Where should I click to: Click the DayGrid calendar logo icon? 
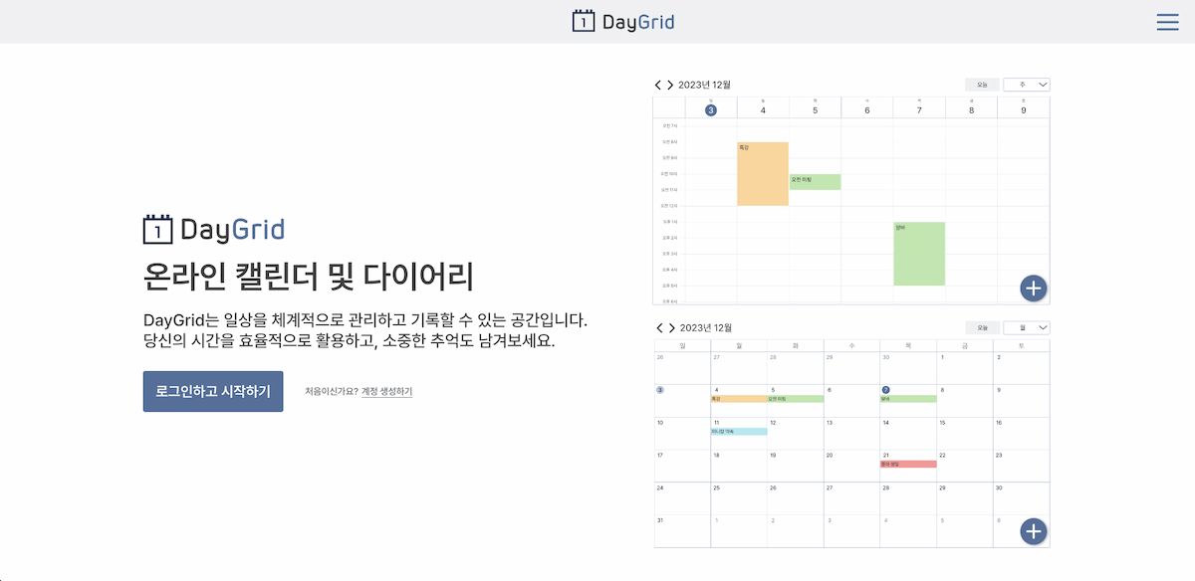click(583, 21)
